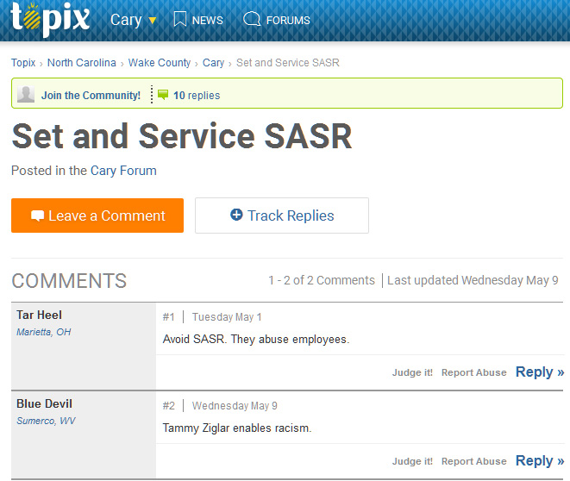Click Judge it! on Tar Heel's comment
Screen dimensions: 570x481
pyautogui.click(x=412, y=372)
